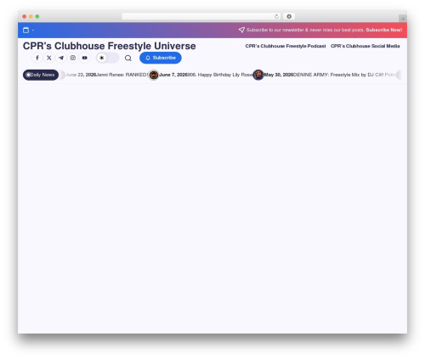Open CPR's Clubhouse Social Media menu
This screenshot has height=359, width=425.
(x=365, y=46)
